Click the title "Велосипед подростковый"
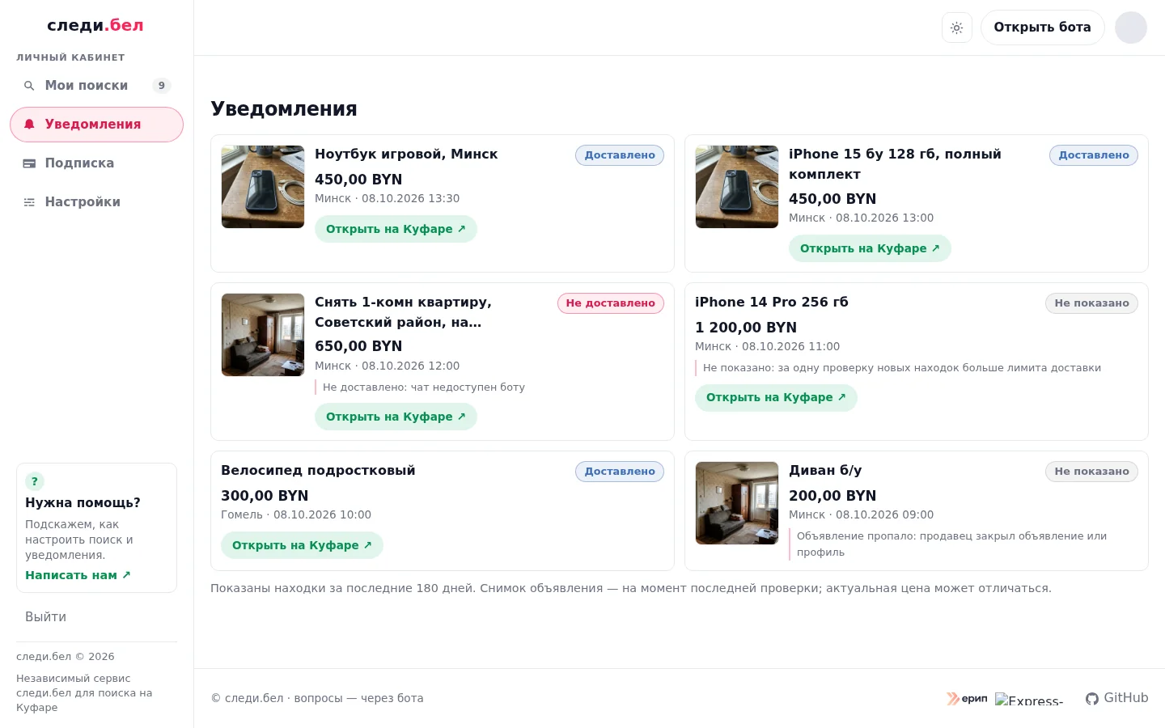The height and width of the screenshot is (728, 1165). pyautogui.click(x=318, y=471)
